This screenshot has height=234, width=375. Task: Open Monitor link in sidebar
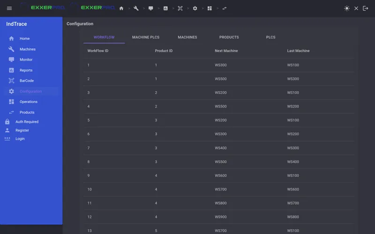click(26, 60)
